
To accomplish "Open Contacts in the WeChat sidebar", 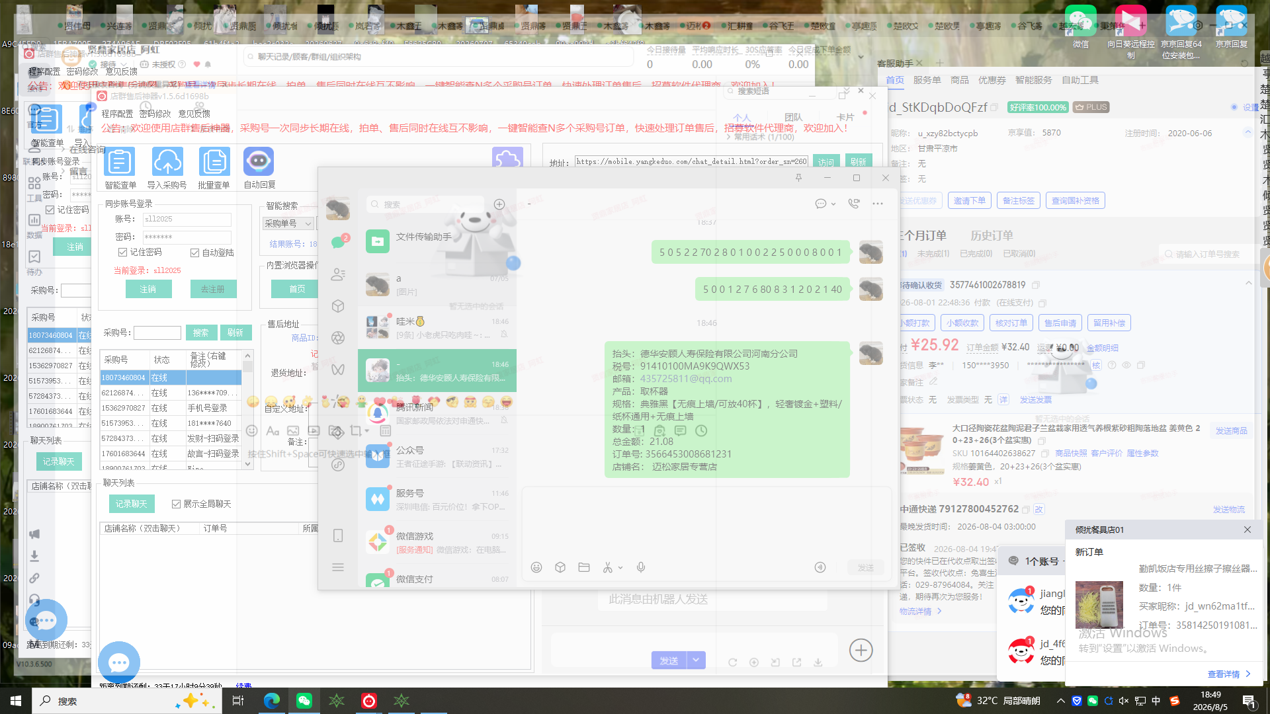I will point(338,274).
